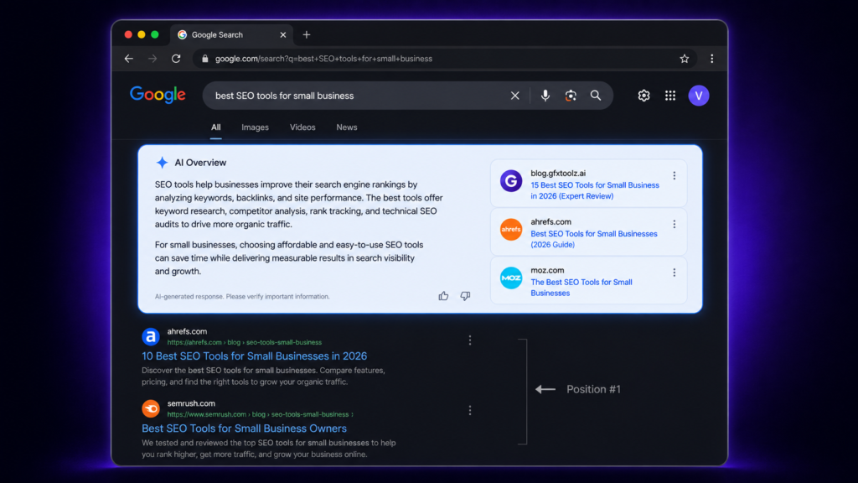The height and width of the screenshot is (483, 858).
Task: Open more options for ahrefs.com search result
Action: 470,340
